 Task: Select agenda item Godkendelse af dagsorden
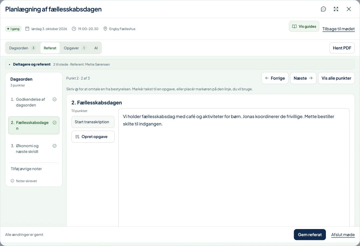coord(34,102)
